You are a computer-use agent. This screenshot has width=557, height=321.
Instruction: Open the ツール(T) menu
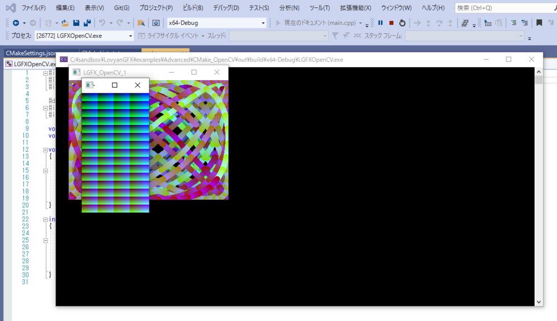coord(319,8)
